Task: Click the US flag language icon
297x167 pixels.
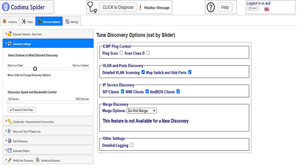Action: tap(267, 9)
